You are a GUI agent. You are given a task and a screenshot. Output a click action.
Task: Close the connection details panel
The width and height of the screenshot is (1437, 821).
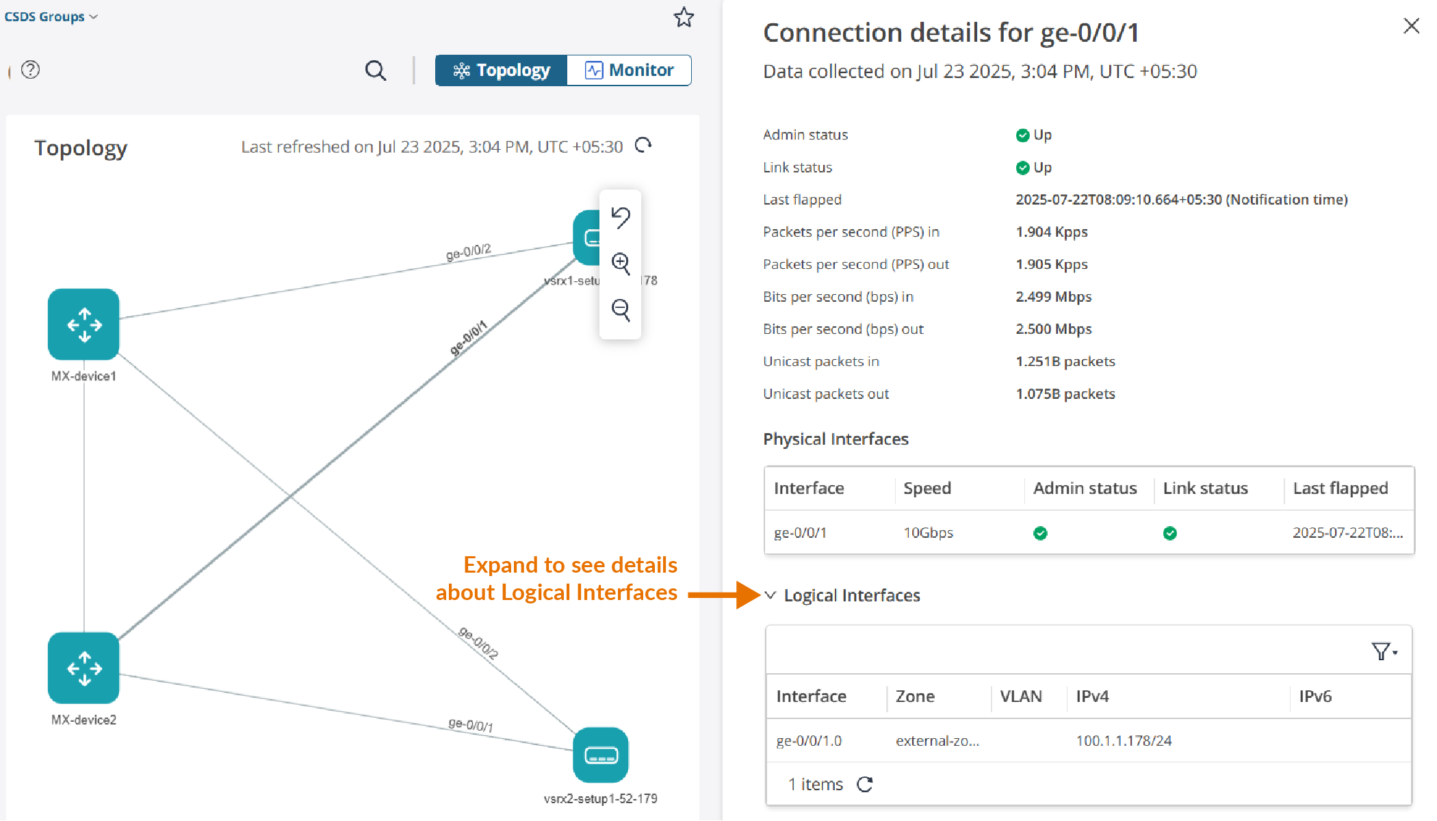tap(1411, 26)
